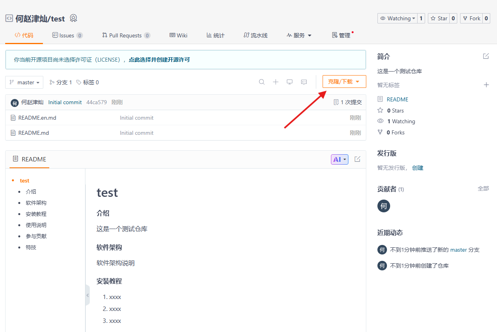Jump to the test outline heading
Viewport: 497px width, 332px height.
tap(25, 181)
